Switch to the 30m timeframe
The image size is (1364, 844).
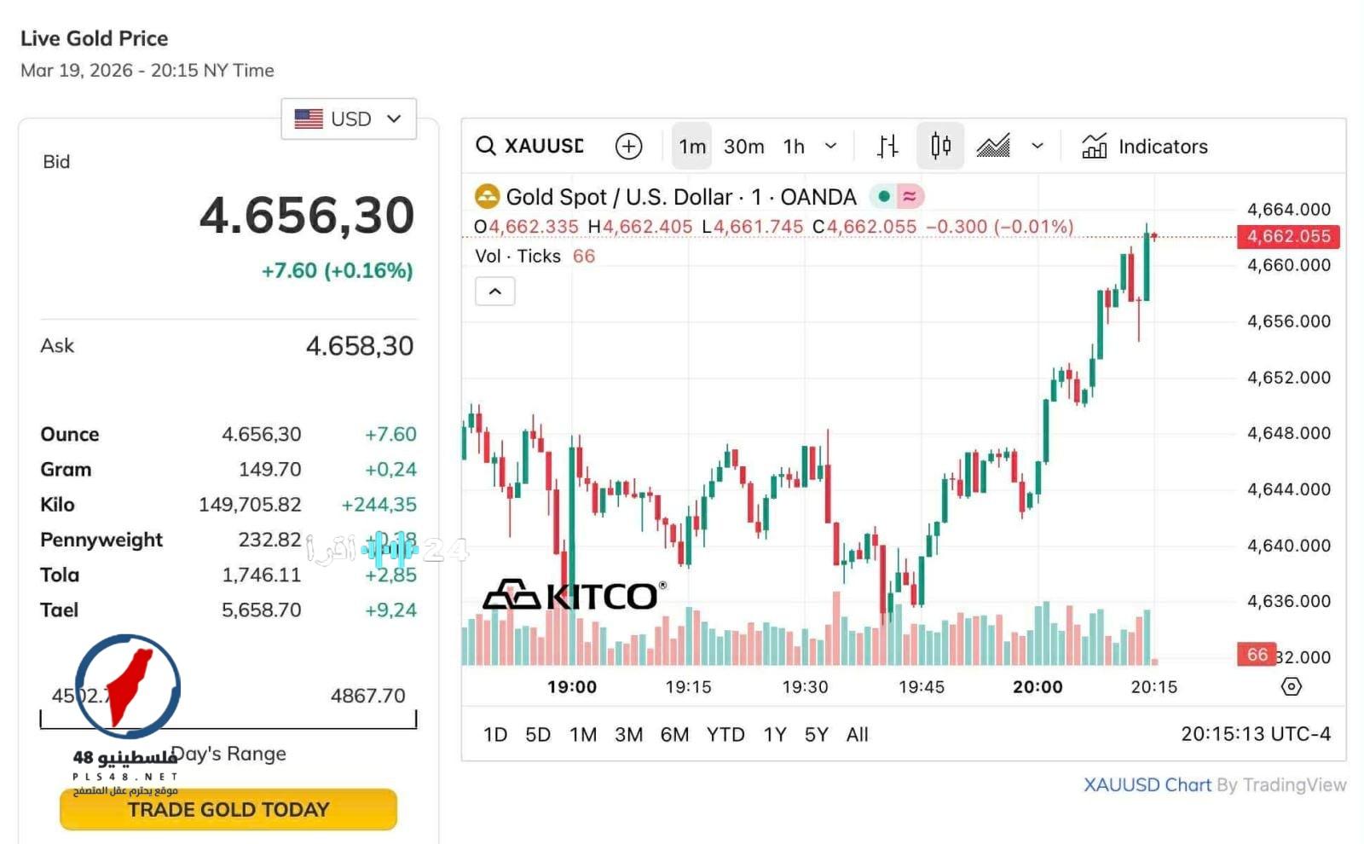[743, 146]
